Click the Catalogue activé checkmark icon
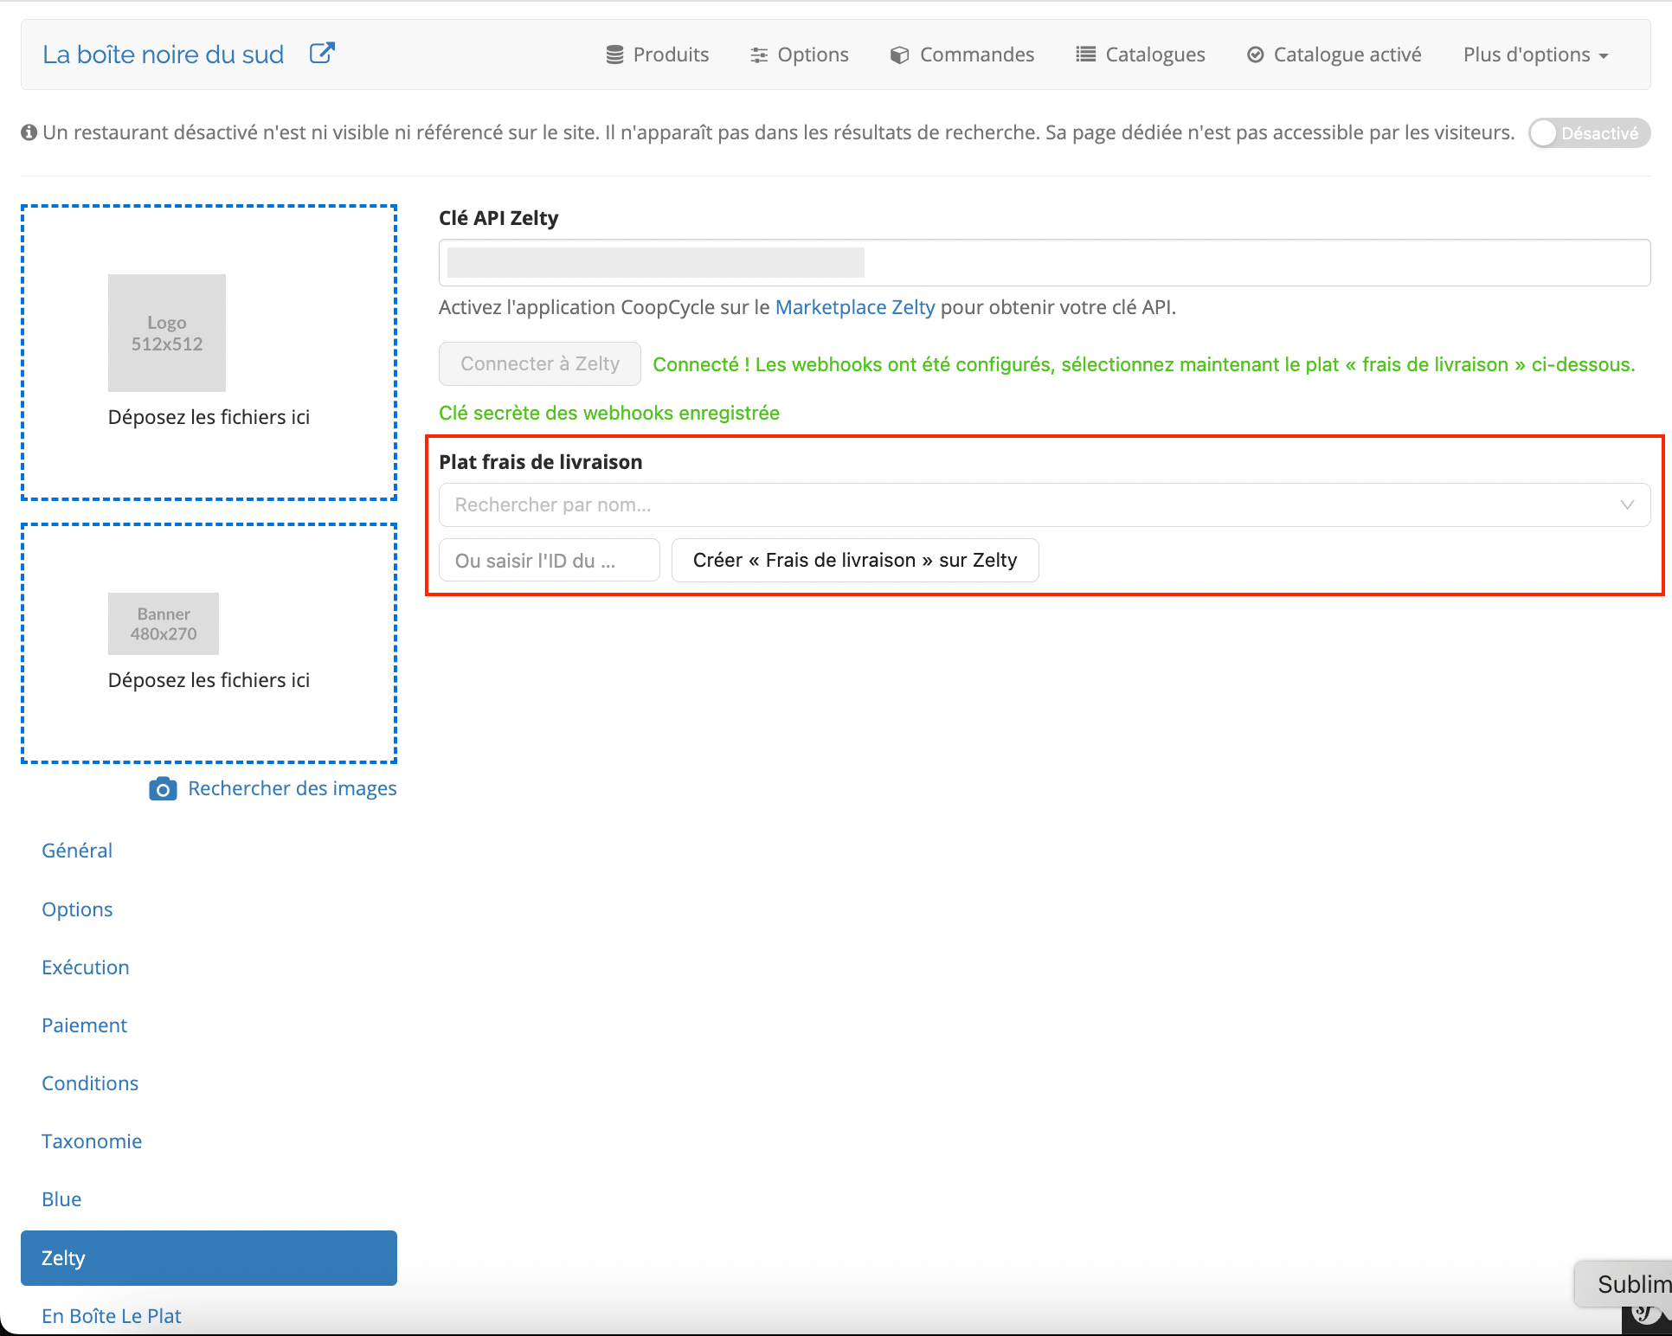The width and height of the screenshot is (1672, 1336). point(1255,55)
